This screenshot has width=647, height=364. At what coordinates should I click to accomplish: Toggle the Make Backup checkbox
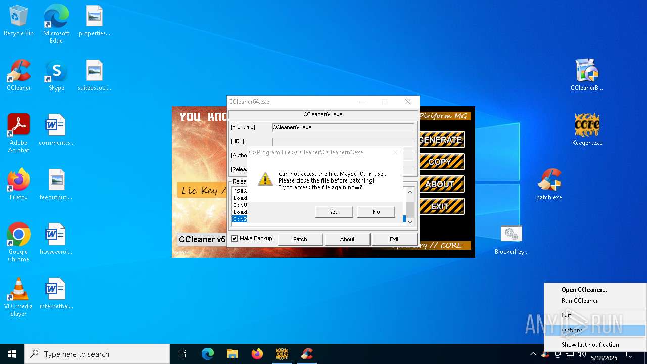tap(235, 239)
